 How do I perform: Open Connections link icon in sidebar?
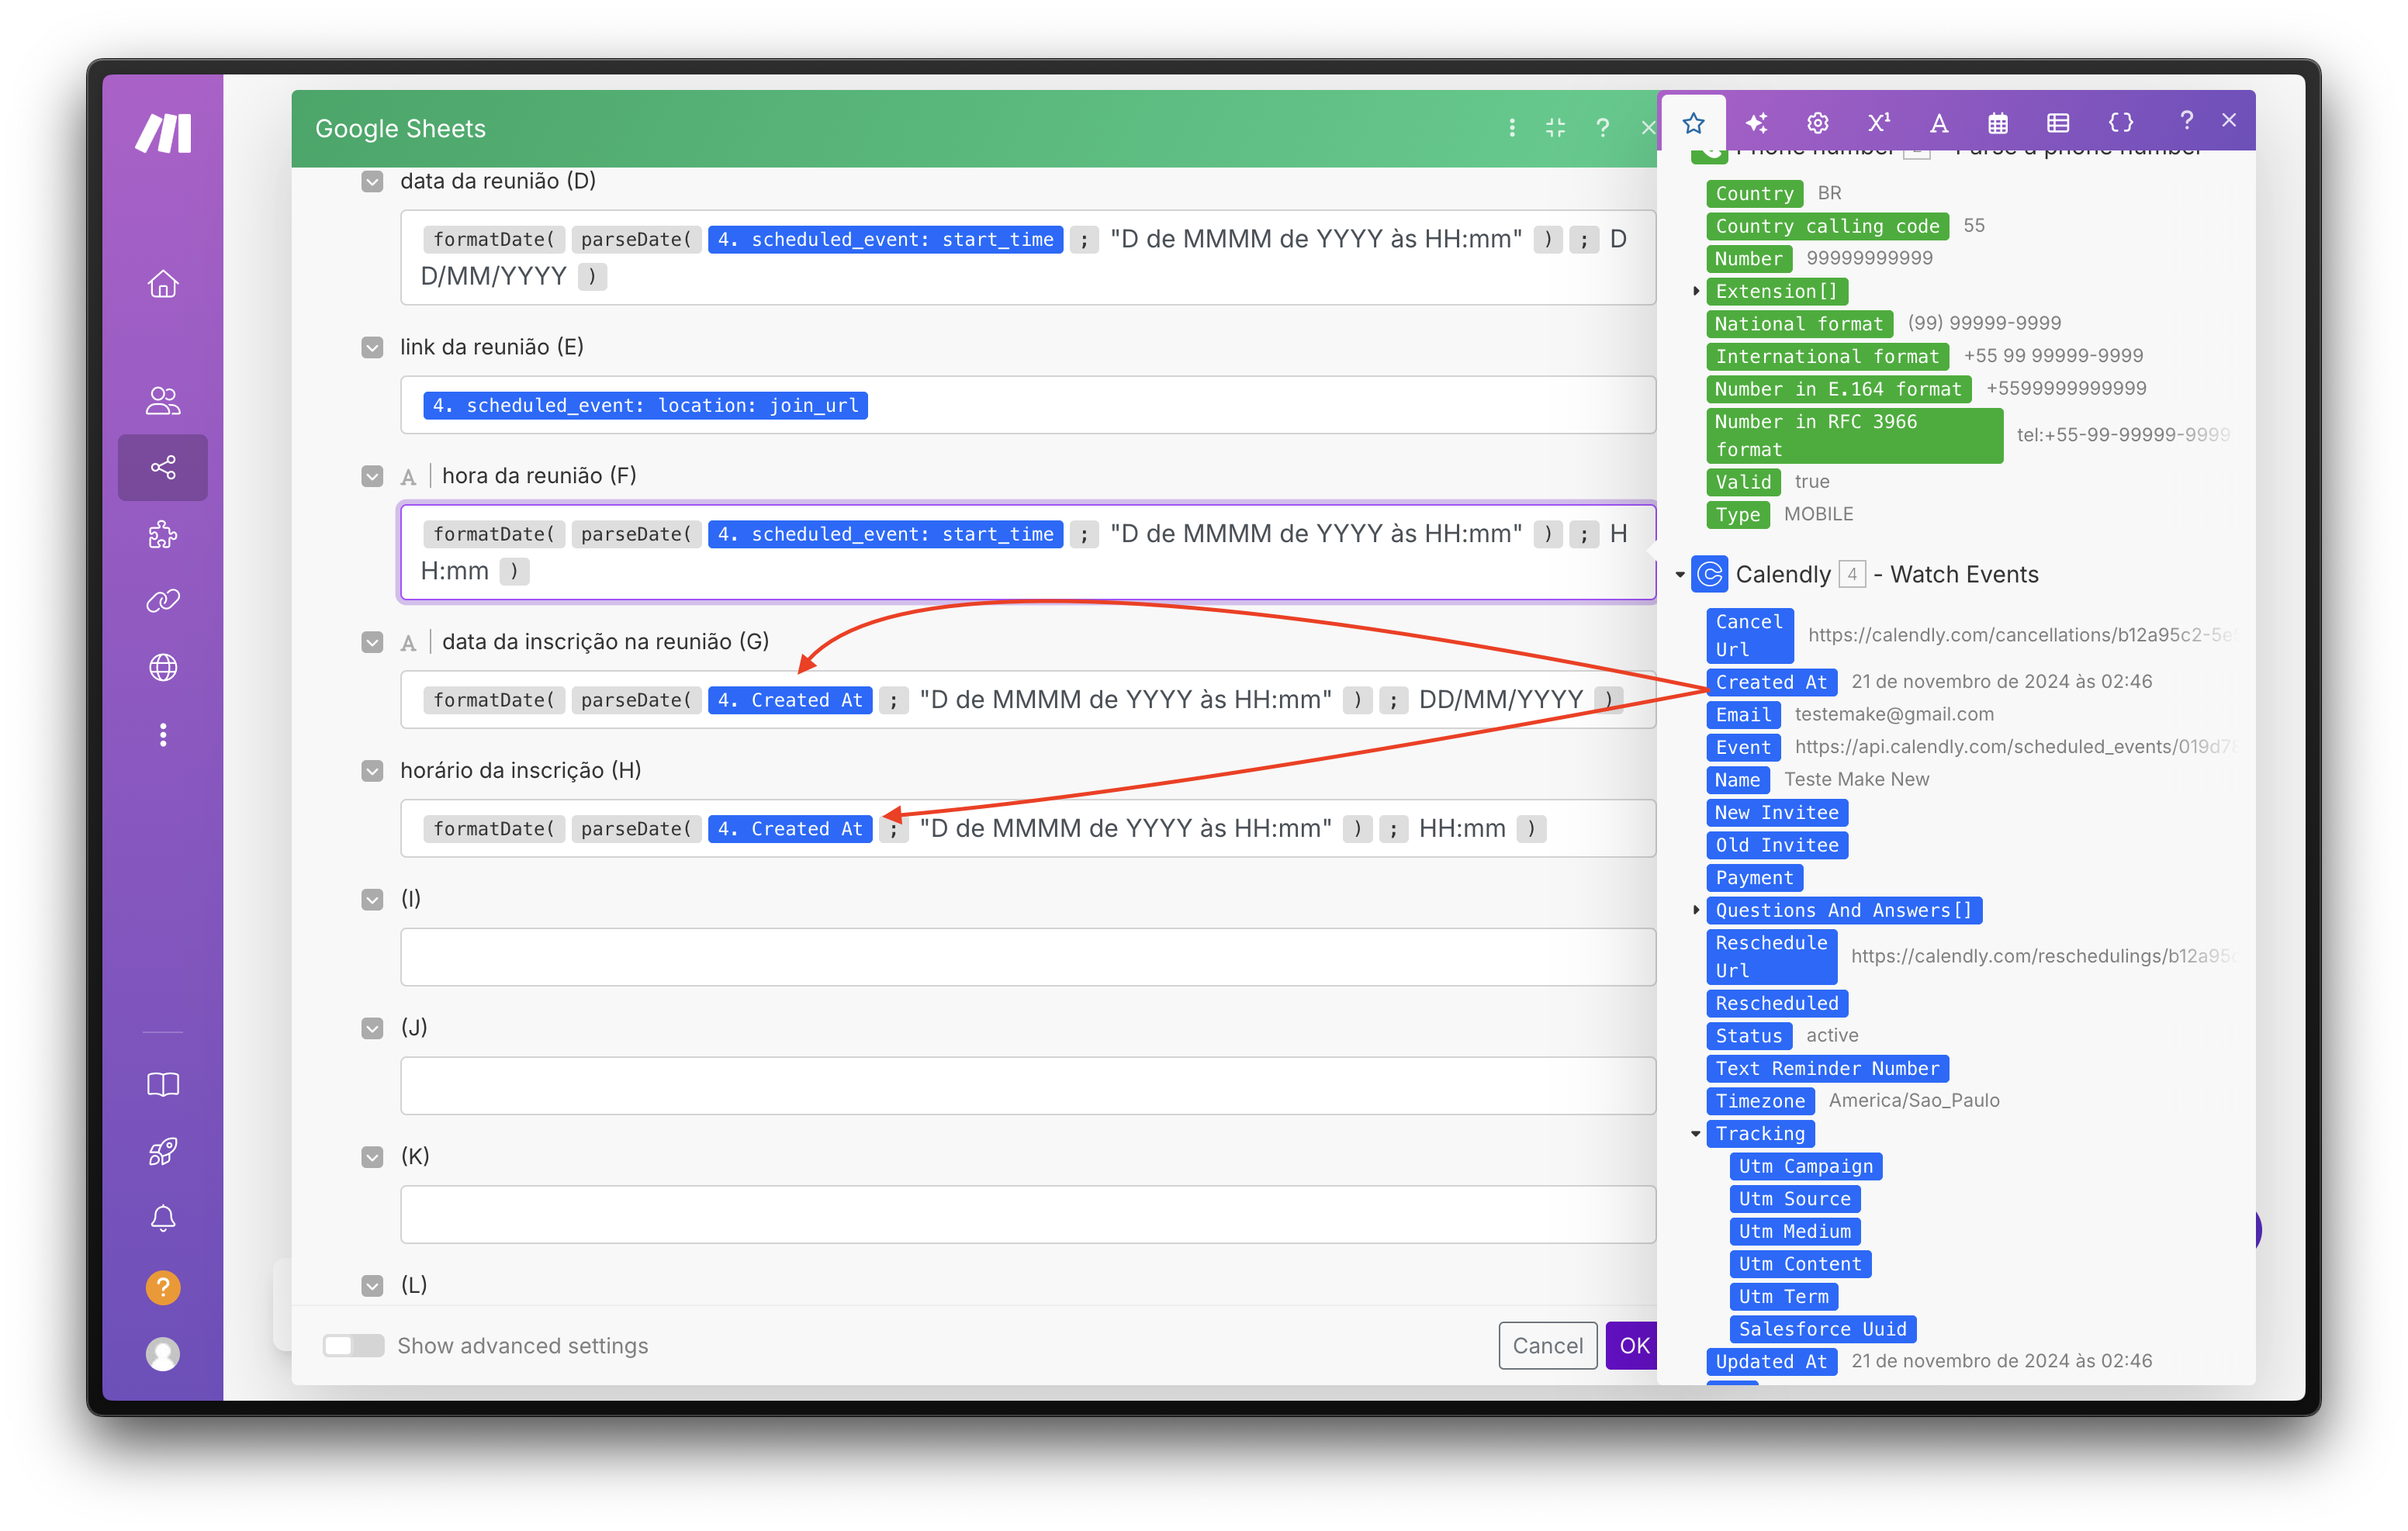(163, 600)
